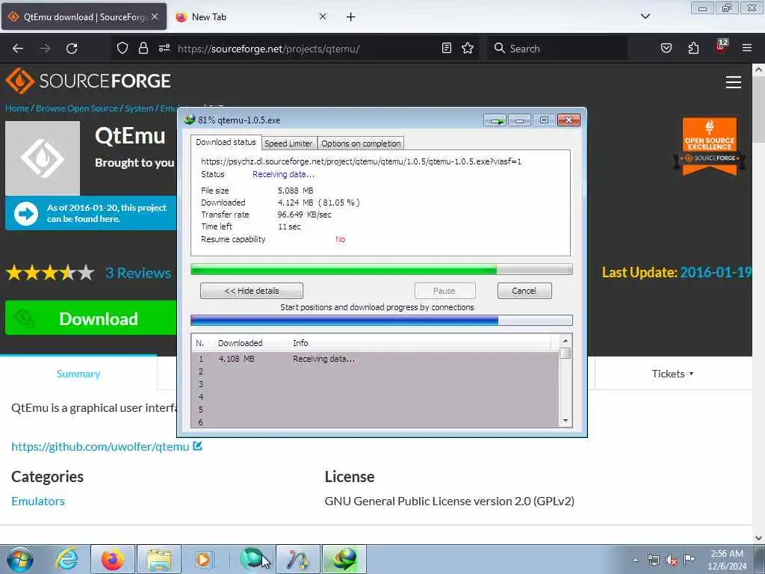
Task: Cancel the qtemu download
Action: [524, 291]
